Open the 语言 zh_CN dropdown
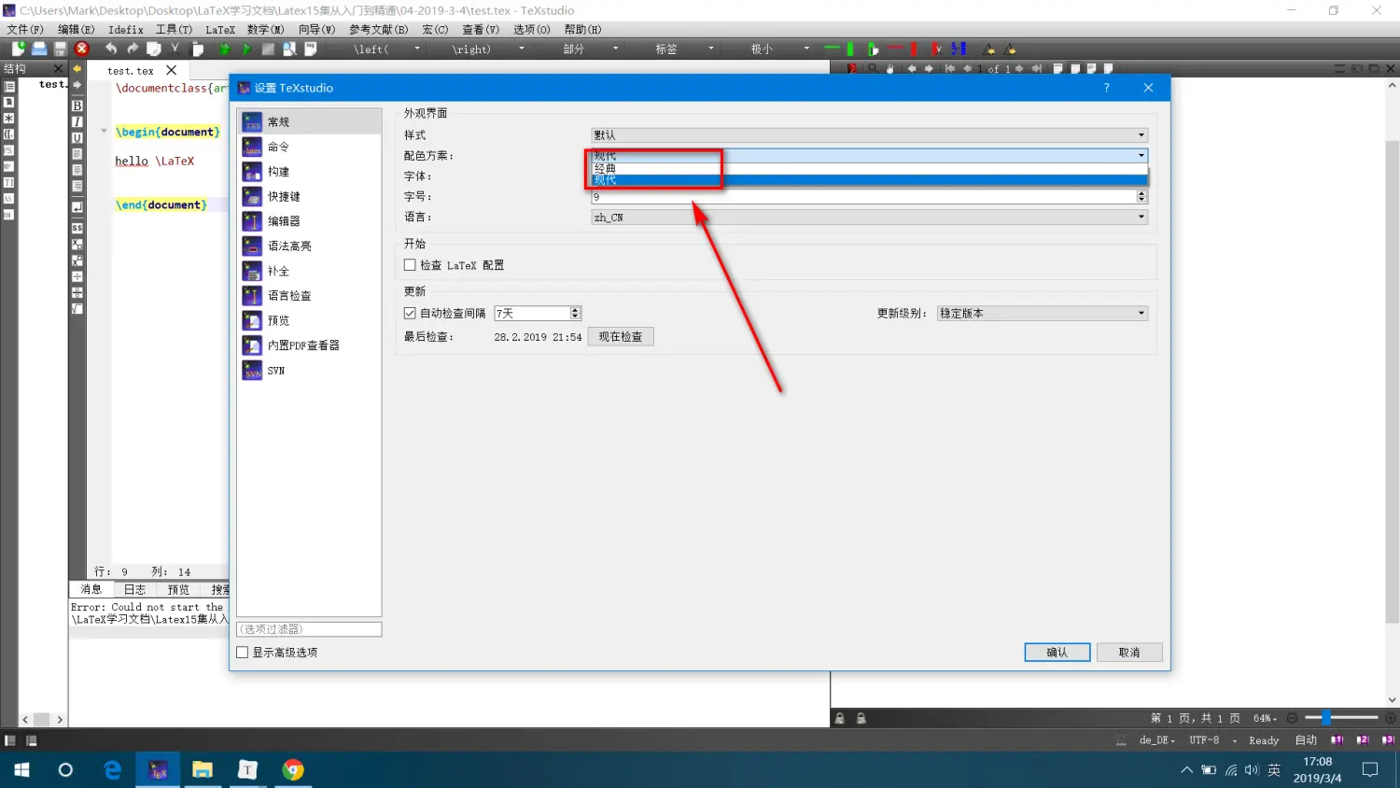 coord(870,218)
